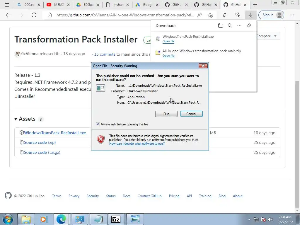This screenshot has width=300, height=225.
Task: Download WindowsTransPack-RecInstall.exe asset link
Action: [x=55, y=133]
